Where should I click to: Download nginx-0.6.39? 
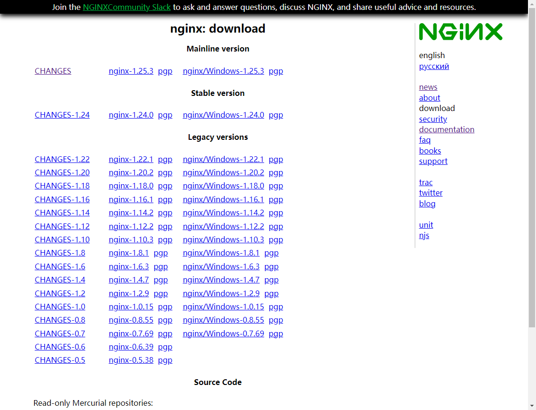click(x=131, y=347)
